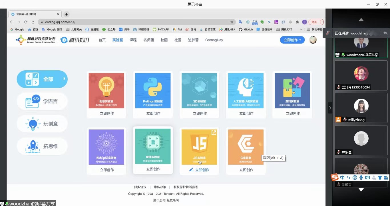
Task: Click the 腾讯游戏追梦计划 logo
Action: [36, 40]
